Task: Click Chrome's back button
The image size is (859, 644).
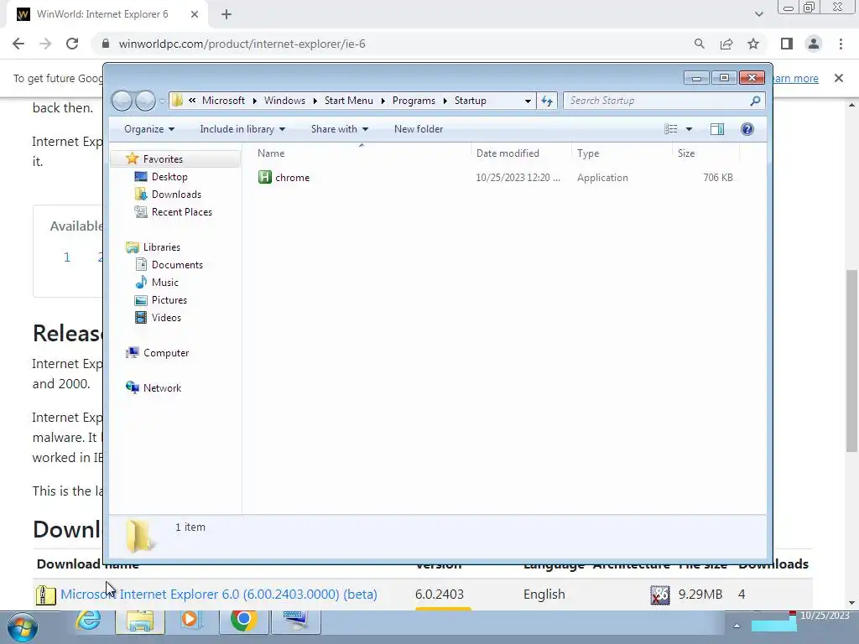Action: tap(18, 44)
